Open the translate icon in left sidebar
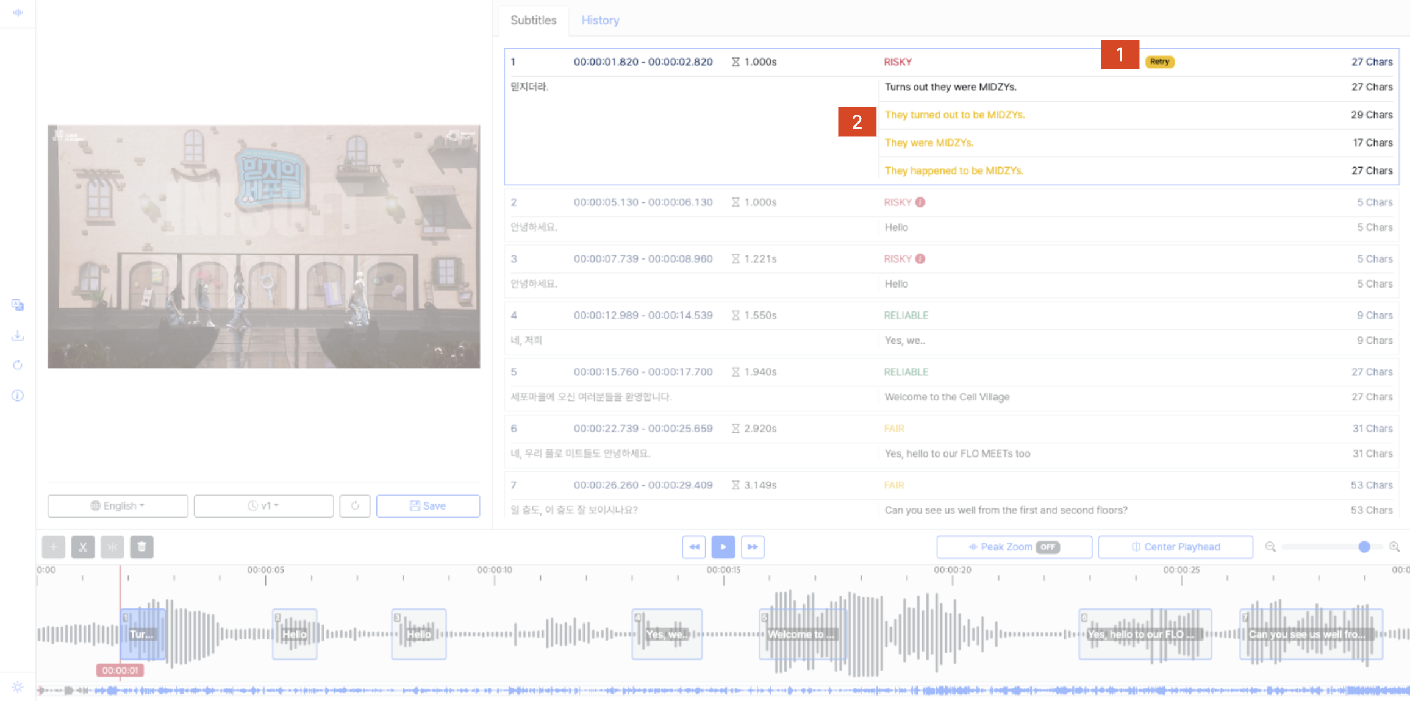Image resolution: width=1410 pixels, height=701 pixels. (x=18, y=305)
